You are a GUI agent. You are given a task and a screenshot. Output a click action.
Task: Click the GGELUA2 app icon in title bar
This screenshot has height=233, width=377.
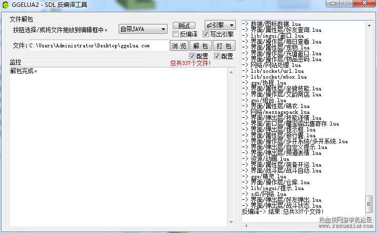[5, 4]
